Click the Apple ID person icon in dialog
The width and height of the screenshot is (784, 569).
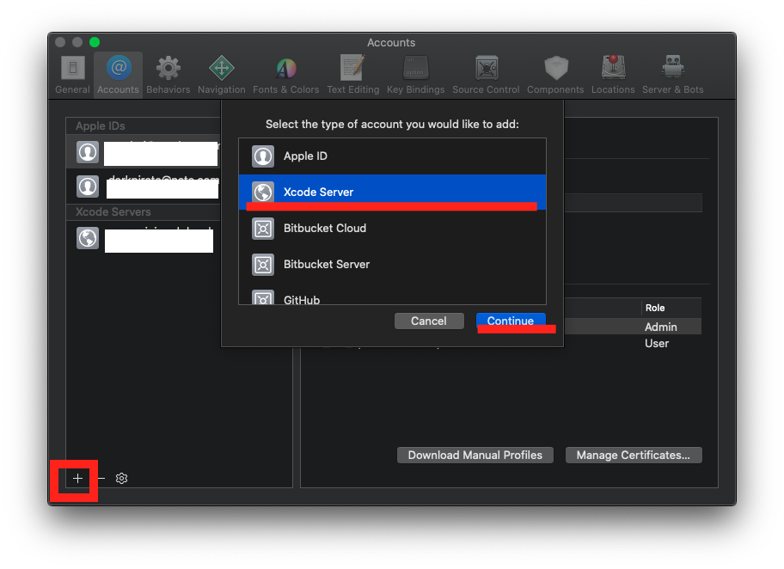tap(263, 156)
